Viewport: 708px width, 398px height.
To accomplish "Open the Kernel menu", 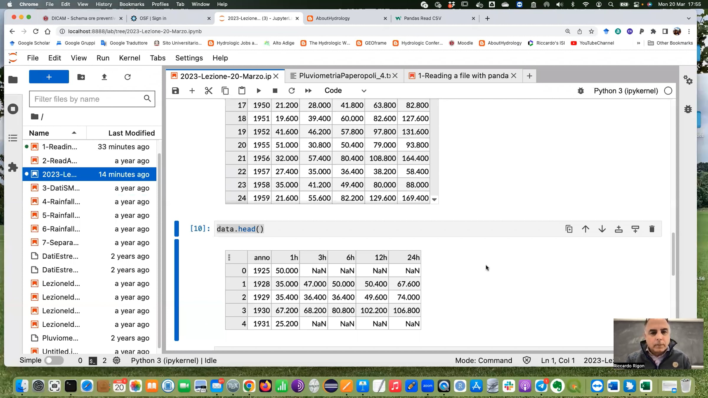I will (x=130, y=58).
